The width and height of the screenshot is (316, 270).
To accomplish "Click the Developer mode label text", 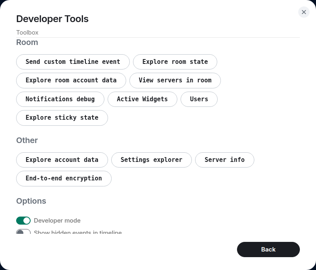I will click(57, 221).
